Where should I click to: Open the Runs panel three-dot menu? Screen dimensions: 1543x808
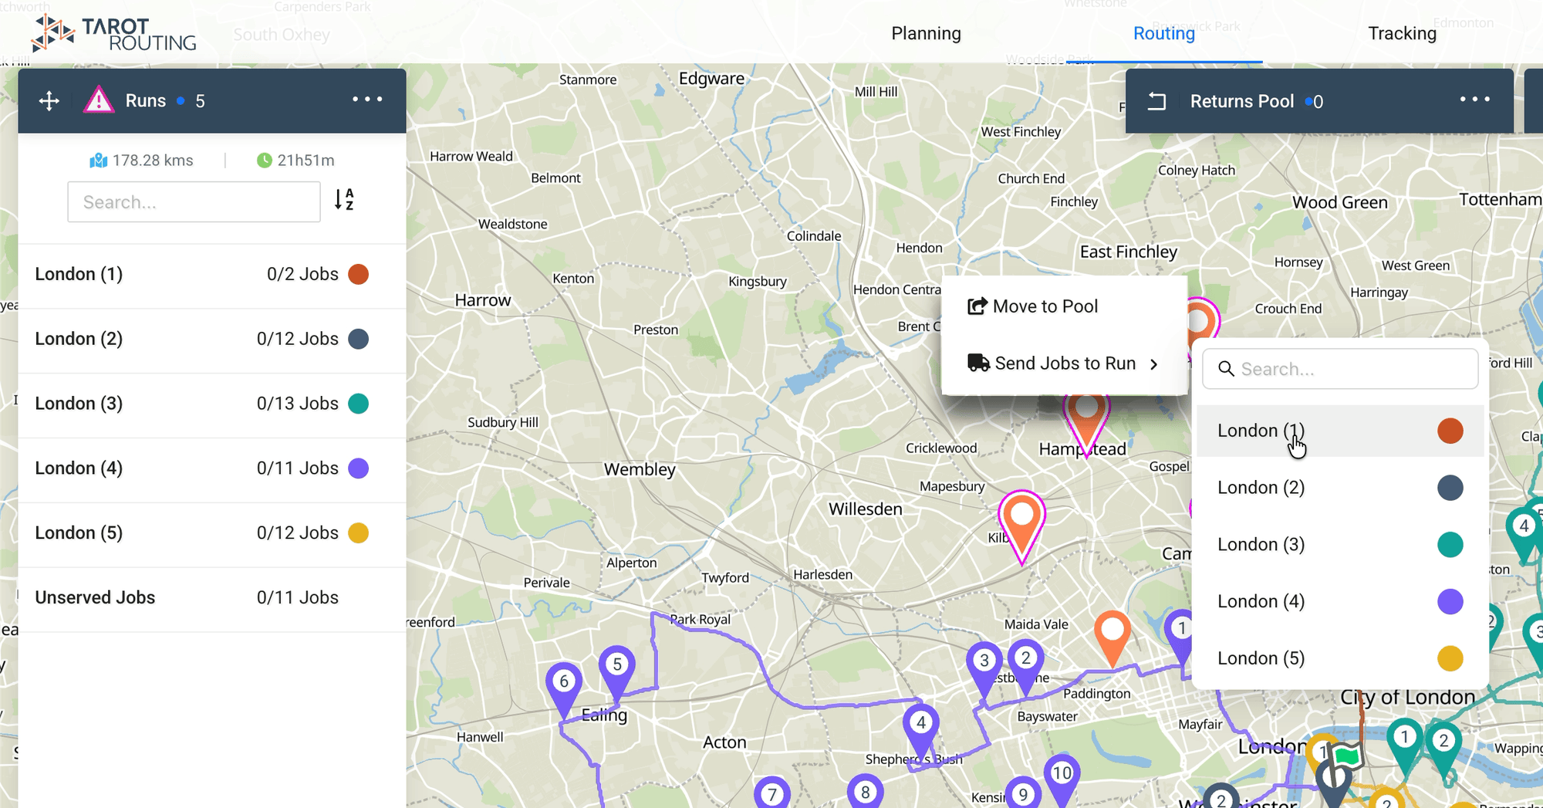(367, 100)
